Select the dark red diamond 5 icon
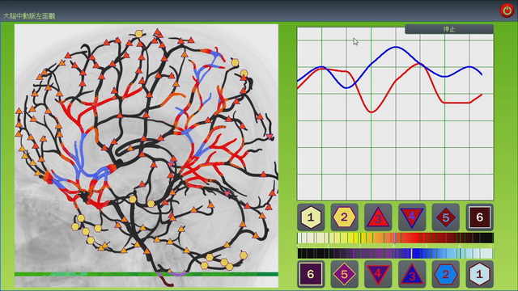 tap(446, 217)
